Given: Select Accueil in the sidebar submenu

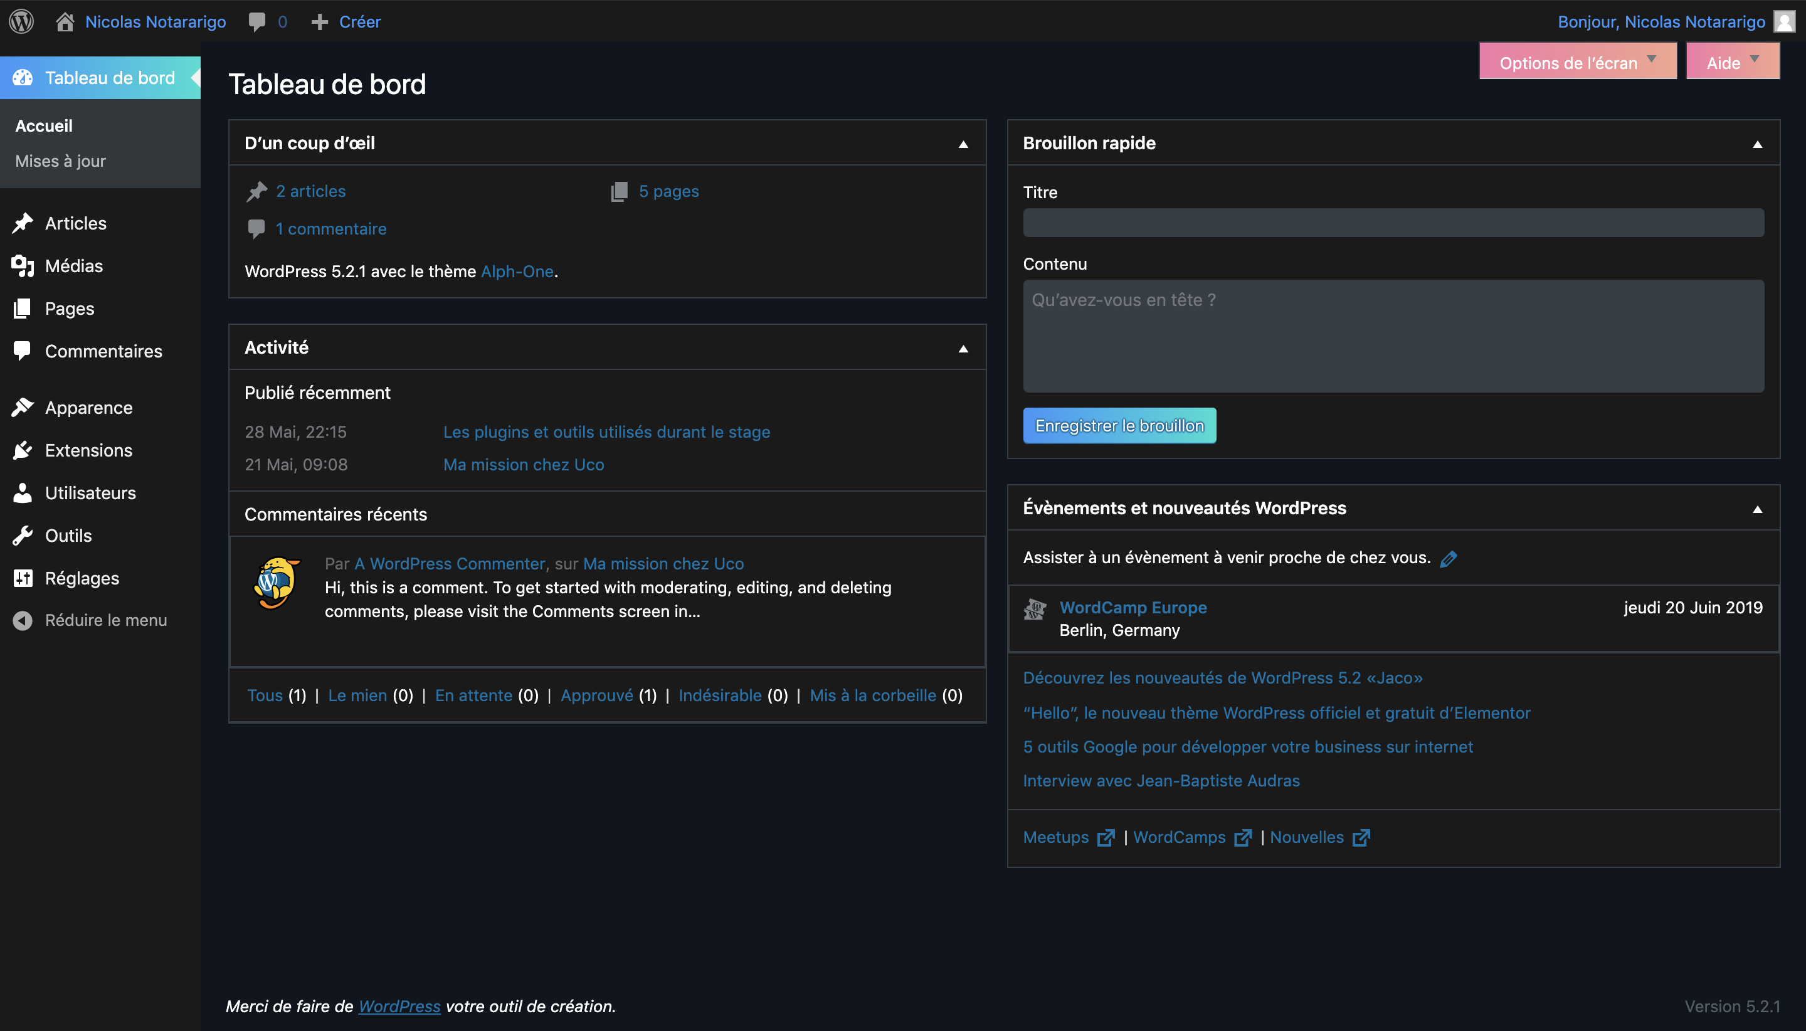Looking at the screenshot, I should [x=44, y=126].
